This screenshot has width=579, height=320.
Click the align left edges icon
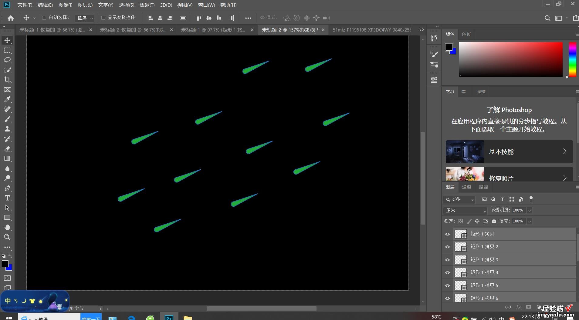point(150,18)
